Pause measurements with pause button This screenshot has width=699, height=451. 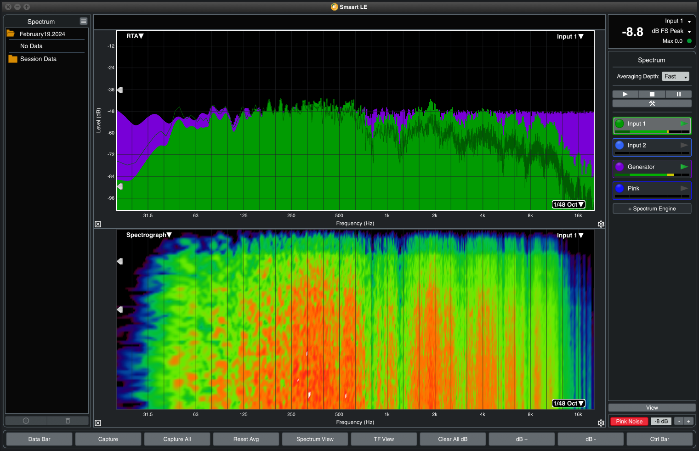click(678, 94)
